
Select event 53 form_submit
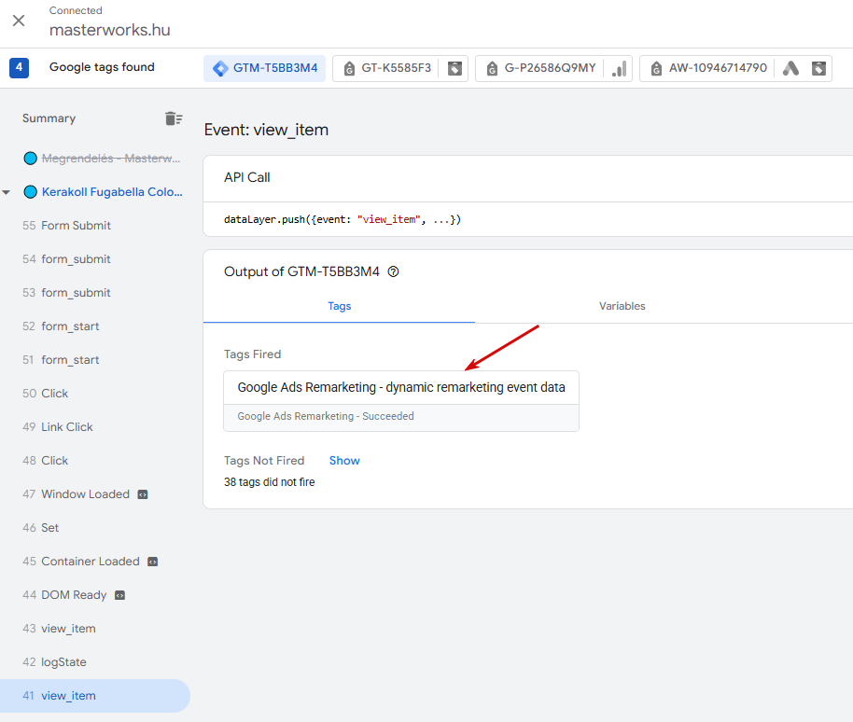[66, 293]
